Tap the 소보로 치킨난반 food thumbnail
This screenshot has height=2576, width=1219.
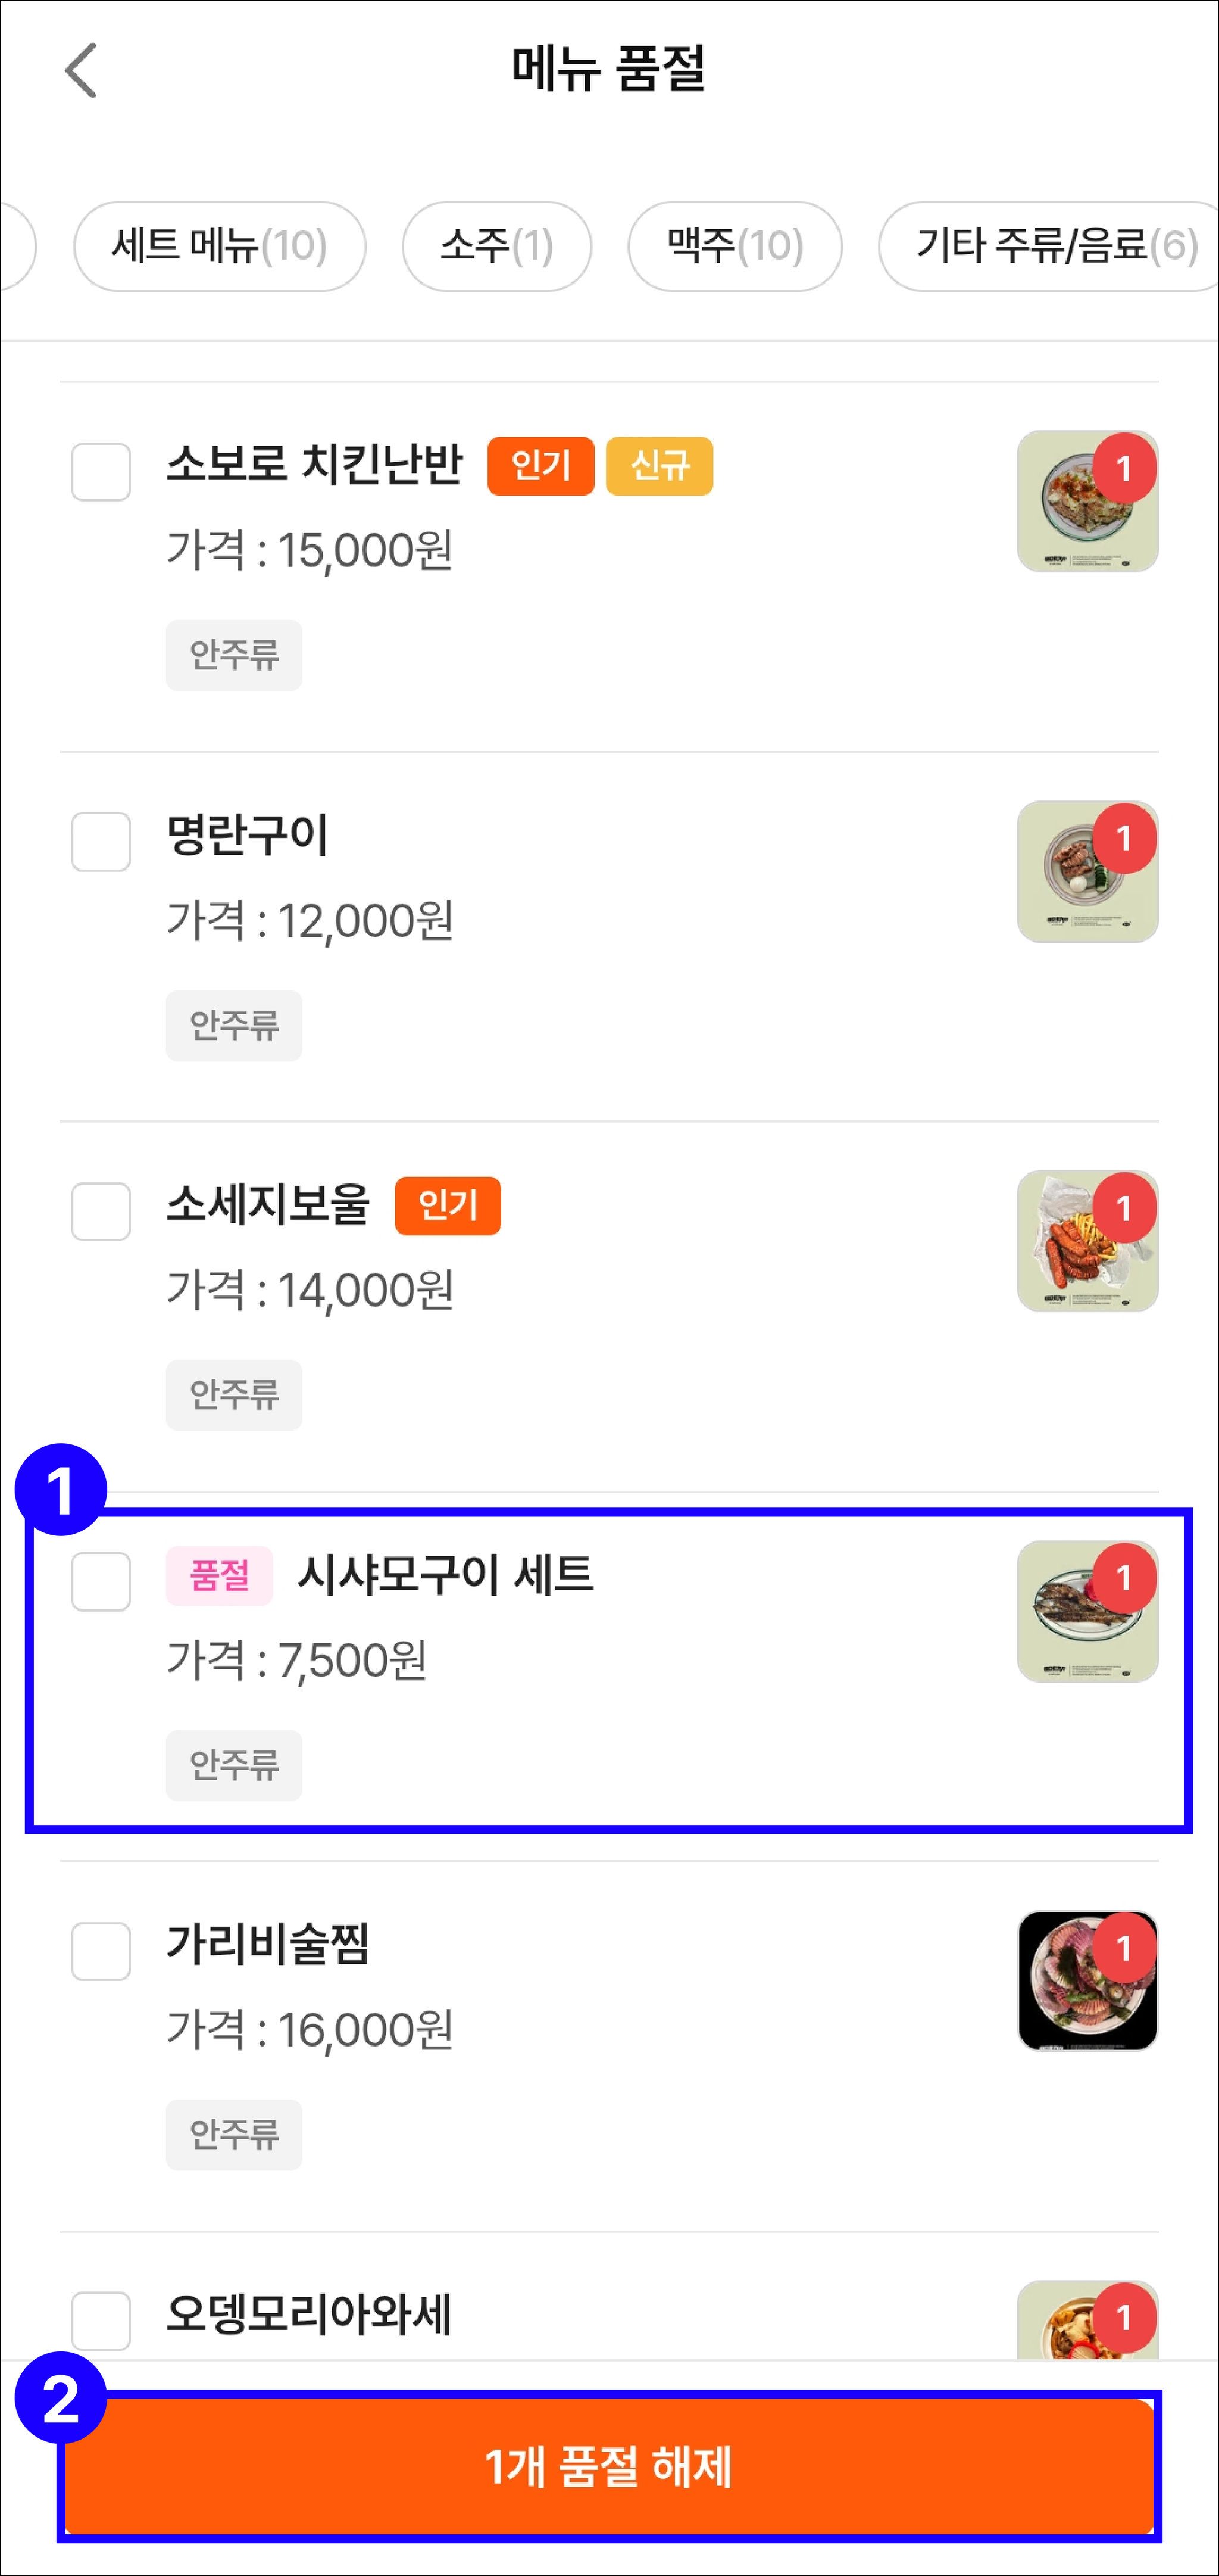[1087, 501]
